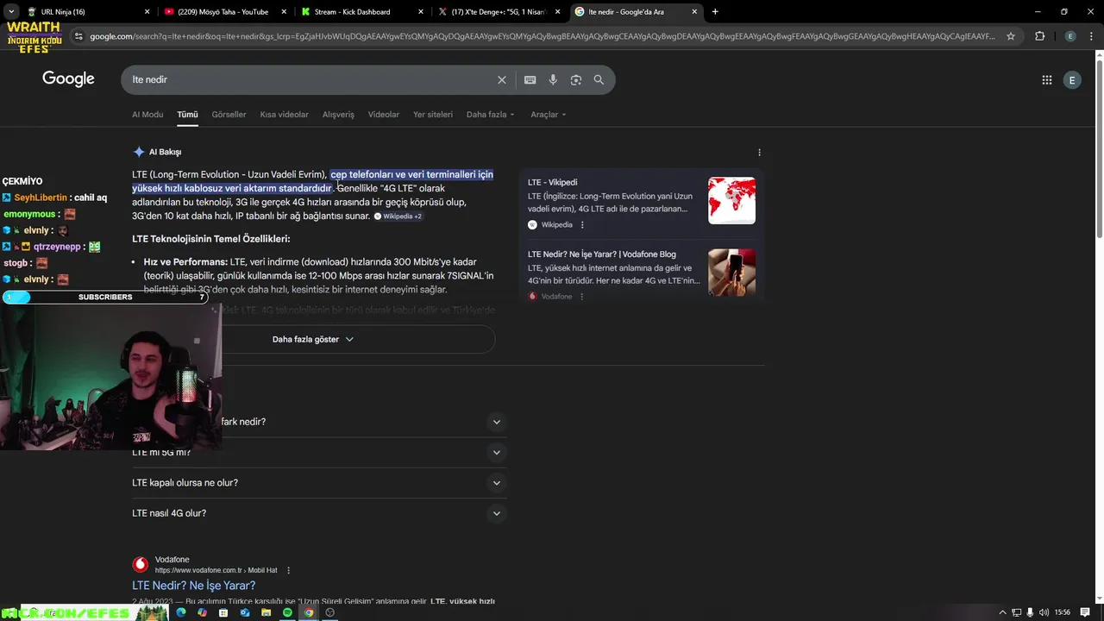Open Outlook from the taskbar

245,612
